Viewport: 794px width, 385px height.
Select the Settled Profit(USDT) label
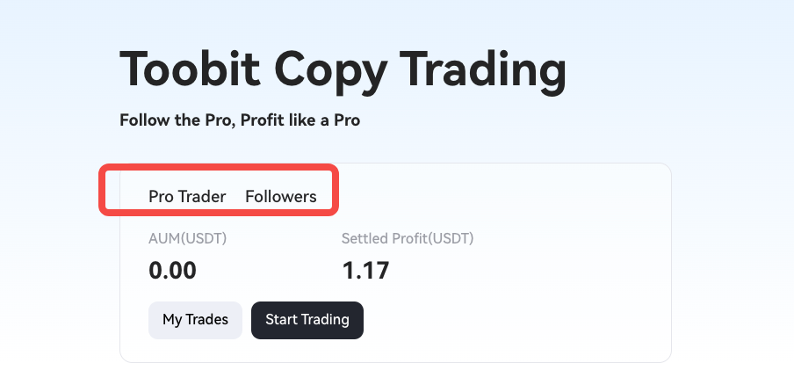(408, 238)
